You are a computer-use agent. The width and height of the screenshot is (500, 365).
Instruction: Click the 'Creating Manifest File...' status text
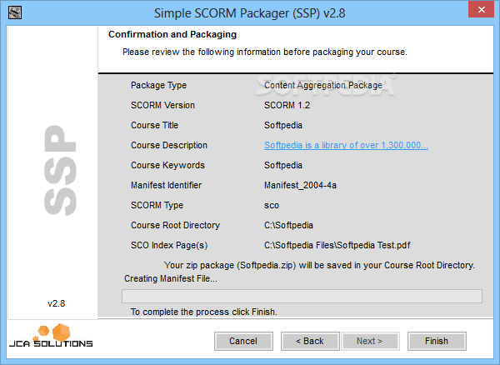[171, 278]
